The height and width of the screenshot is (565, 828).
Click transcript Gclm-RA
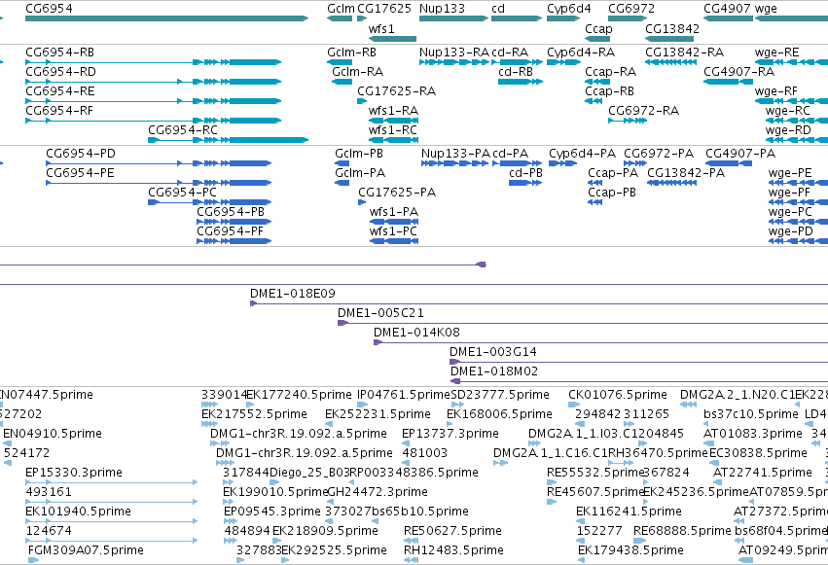pyautogui.click(x=342, y=82)
